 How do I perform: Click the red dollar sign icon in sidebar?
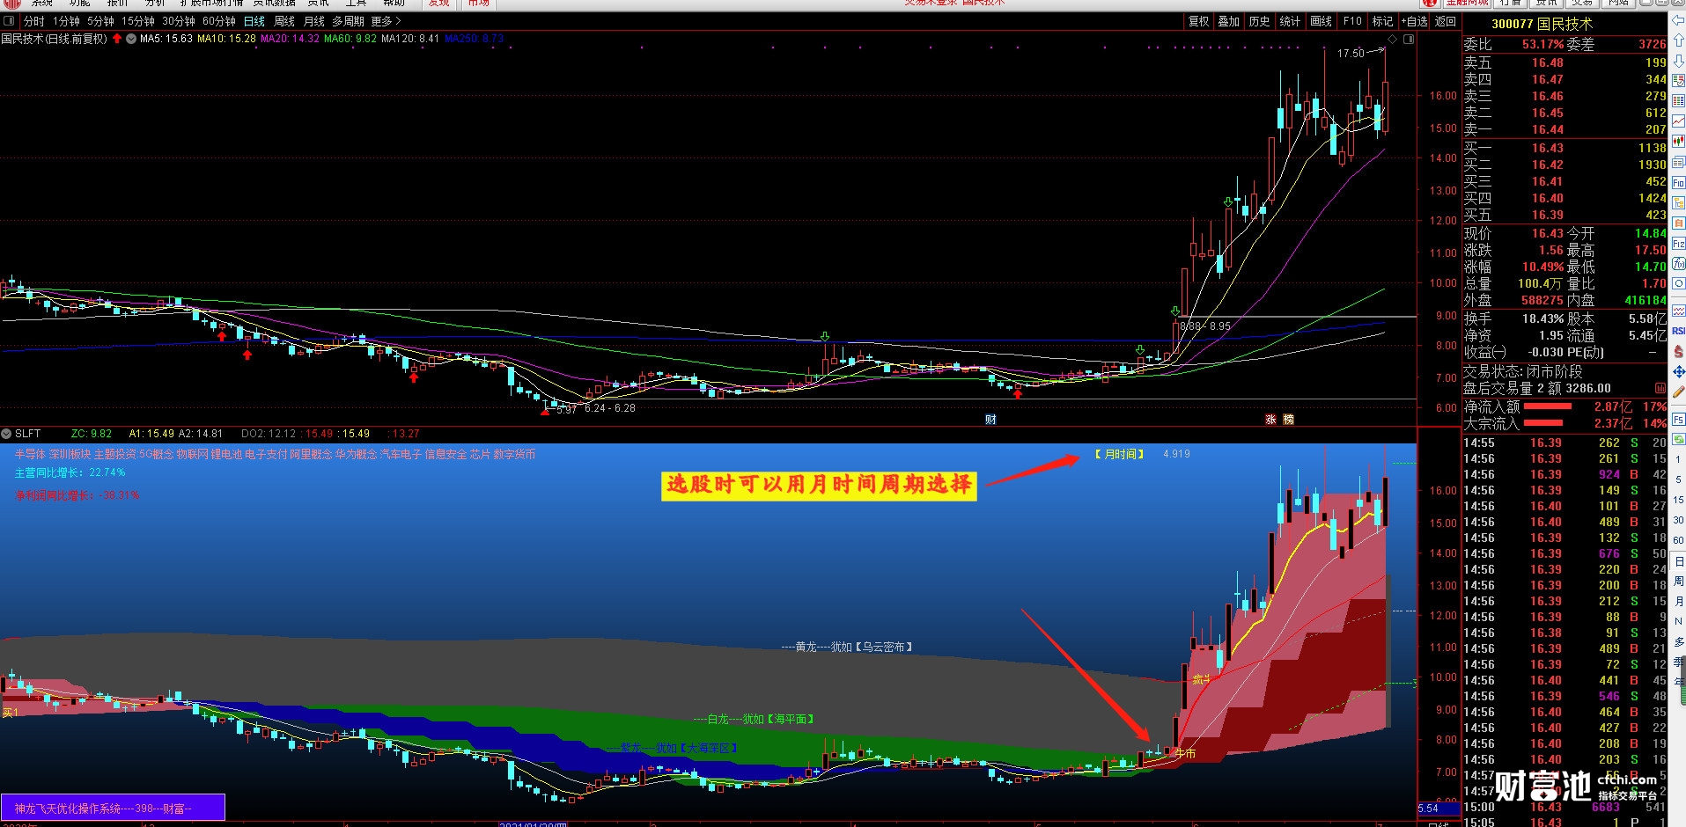[1678, 351]
